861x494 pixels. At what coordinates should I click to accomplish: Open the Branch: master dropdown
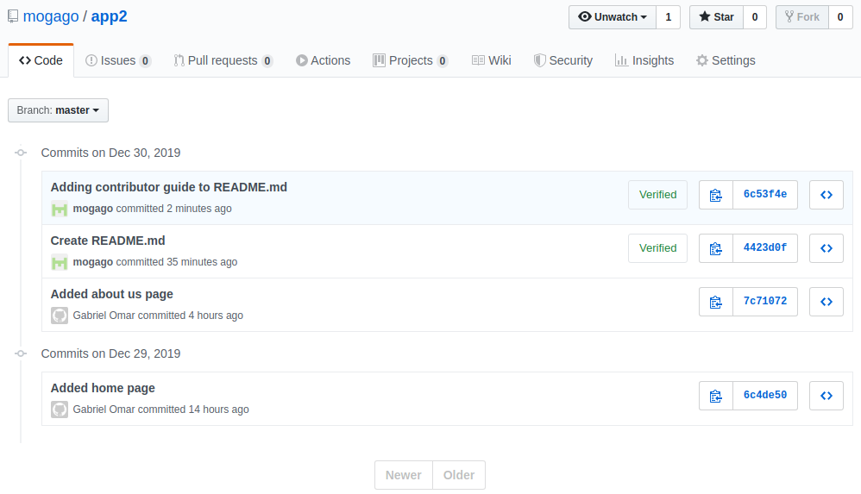tap(58, 110)
